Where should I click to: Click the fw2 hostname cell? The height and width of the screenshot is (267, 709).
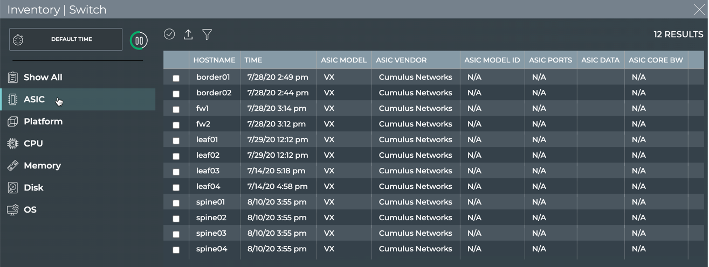click(203, 124)
